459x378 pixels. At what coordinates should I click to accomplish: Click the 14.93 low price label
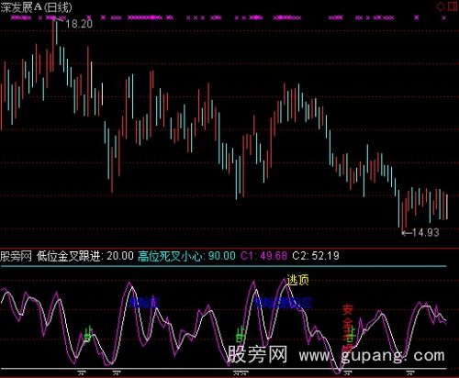click(x=425, y=233)
